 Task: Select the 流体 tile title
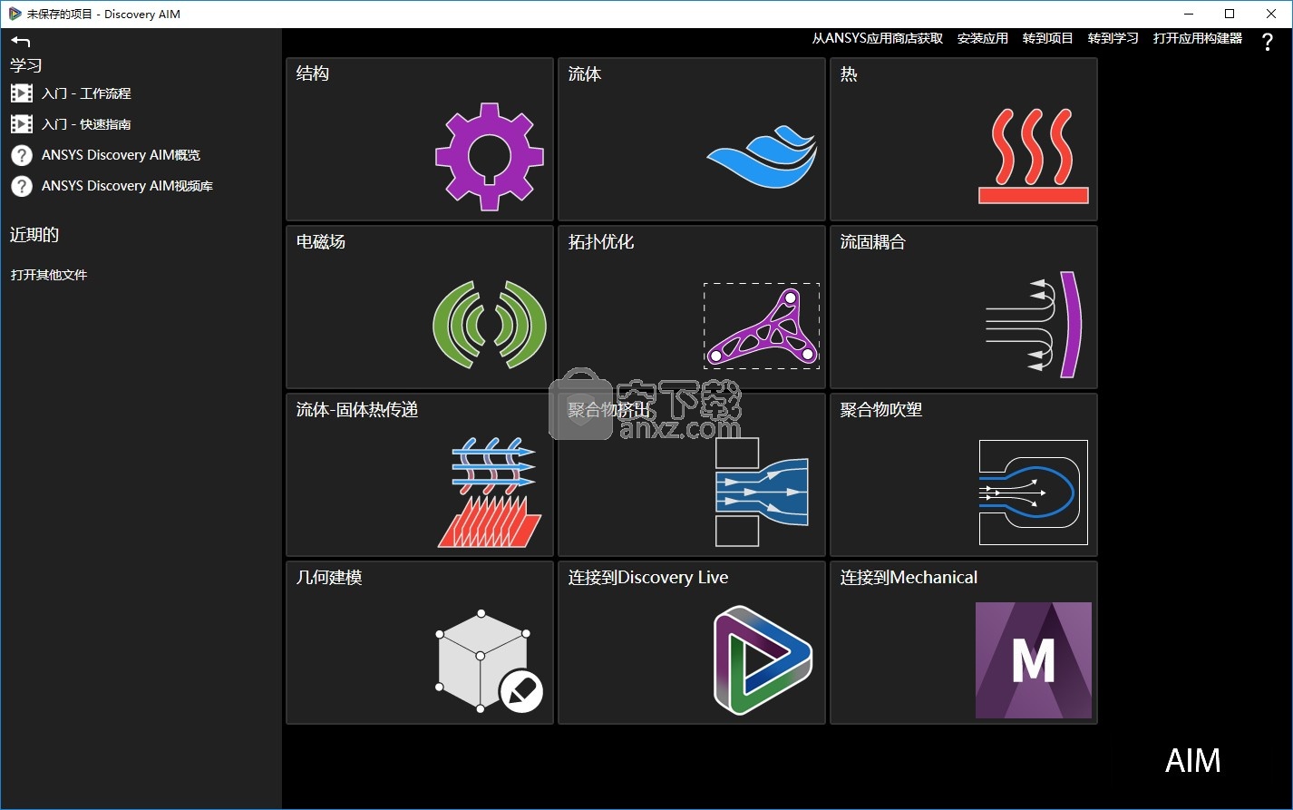pyautogui.click(x=585, y=74)
